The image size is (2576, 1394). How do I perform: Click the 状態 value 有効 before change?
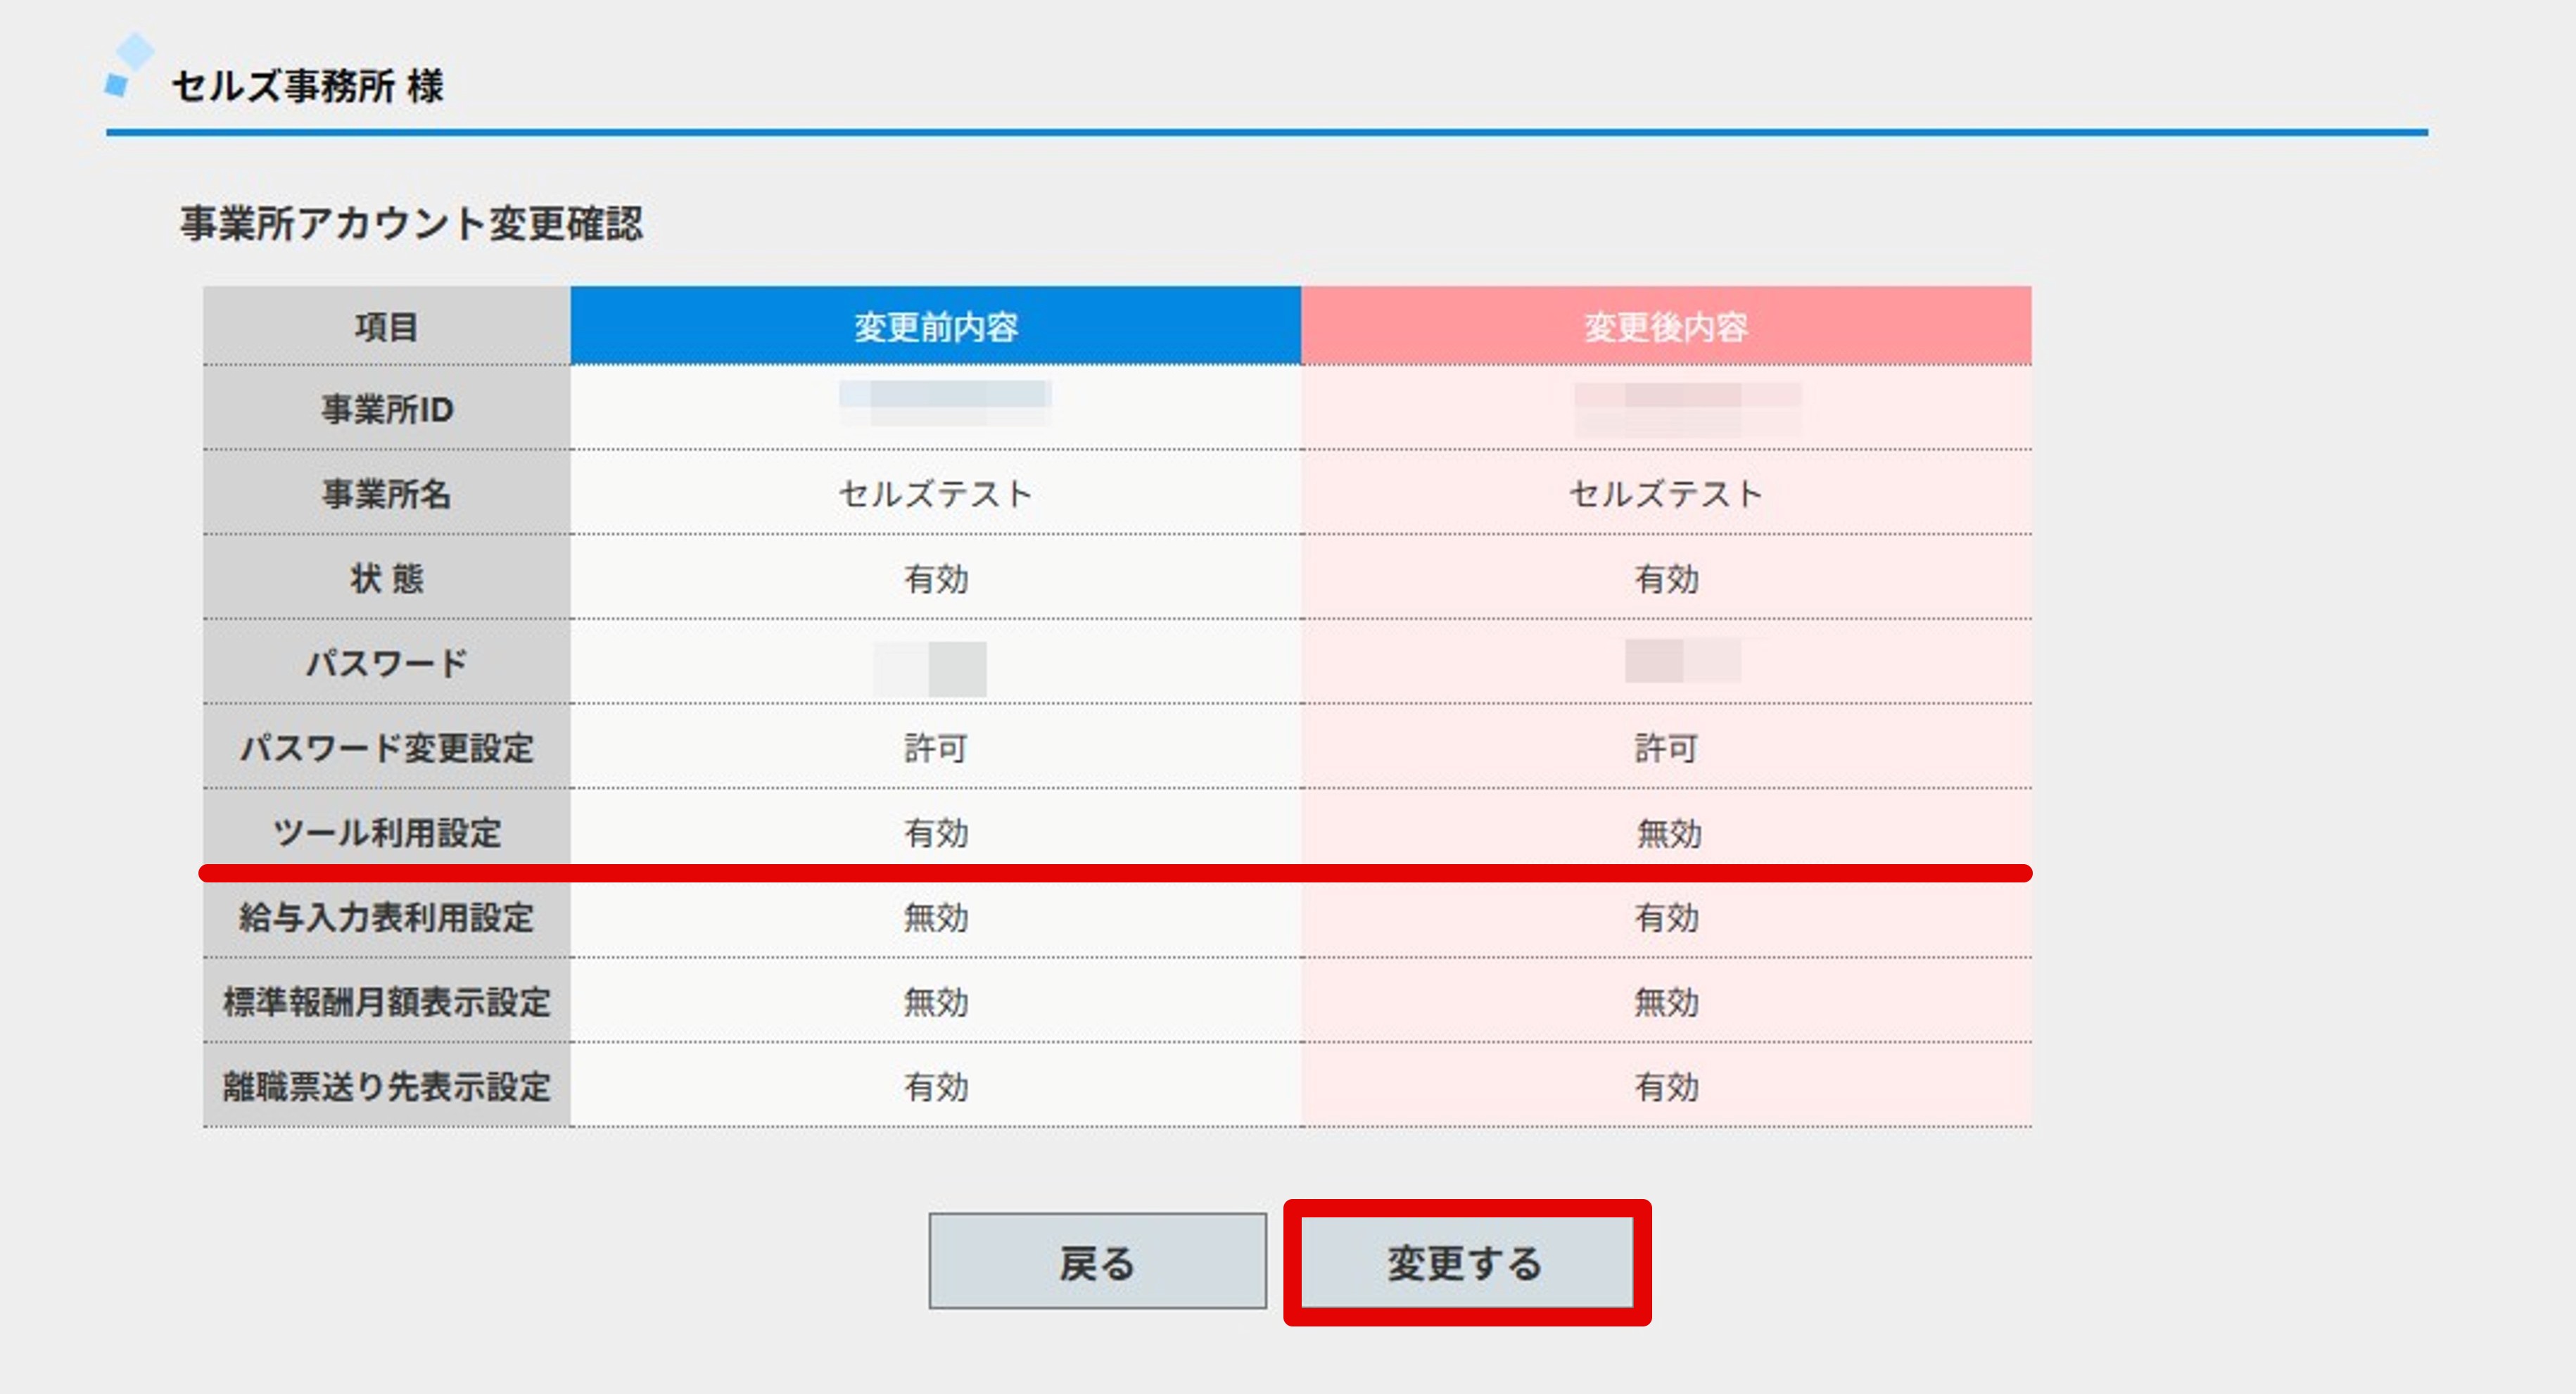(x=936, y=578)
